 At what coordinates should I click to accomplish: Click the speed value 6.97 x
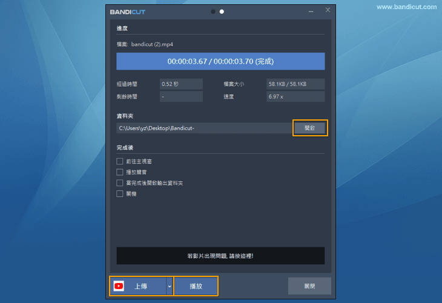(x=295, y=96)
